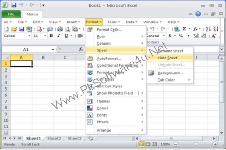Viewport: 226px width, 150px height.
Task: Switch to the Sheet3 tab
Action: [75, 138]
